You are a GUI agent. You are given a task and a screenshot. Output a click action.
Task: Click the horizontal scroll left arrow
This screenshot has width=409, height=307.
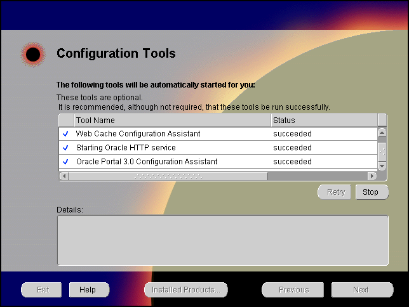tap(64, 176)
